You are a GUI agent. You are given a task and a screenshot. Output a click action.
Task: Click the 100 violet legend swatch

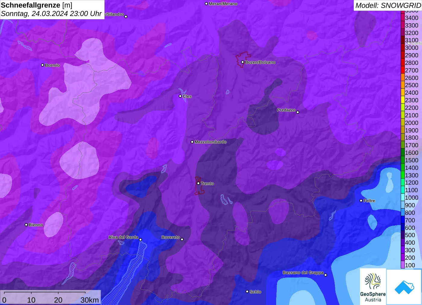(403, 265)
